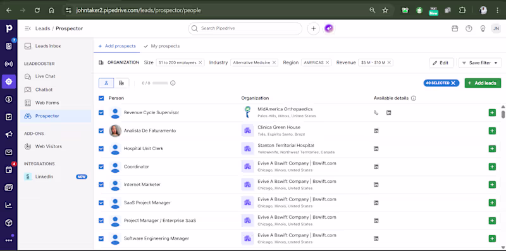Screen dimensions: 506x251
Task: Click the Edit filter button
Action: pos(441,63)
